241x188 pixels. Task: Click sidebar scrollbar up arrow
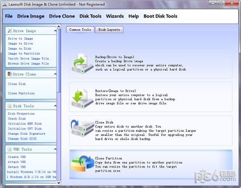[59, 26]
